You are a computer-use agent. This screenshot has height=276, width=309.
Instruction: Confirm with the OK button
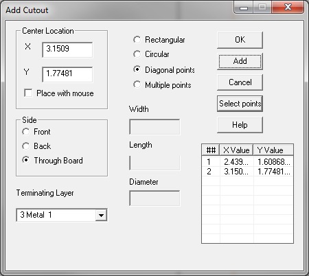click(x=240, y=40)
